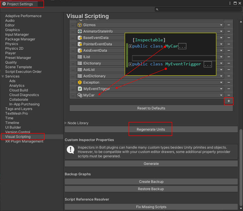Select the Physics 2D category
Screen dimensions: 243x211
click(14, 48)
